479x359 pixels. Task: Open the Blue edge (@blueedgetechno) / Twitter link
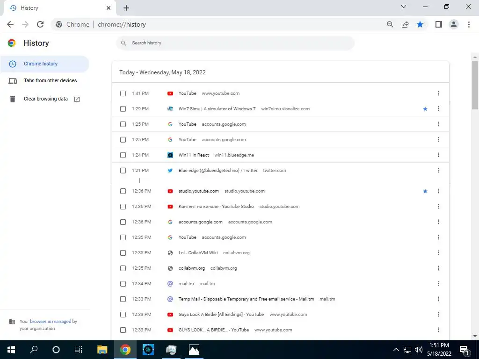(x=218, y=170)
